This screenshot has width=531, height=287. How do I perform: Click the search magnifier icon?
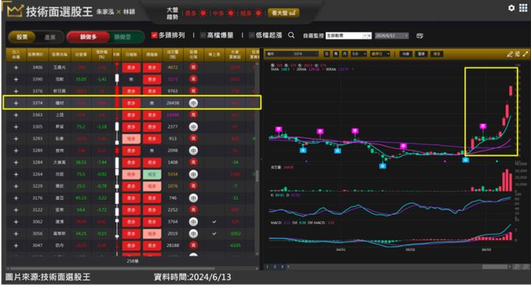click(291, 35)
